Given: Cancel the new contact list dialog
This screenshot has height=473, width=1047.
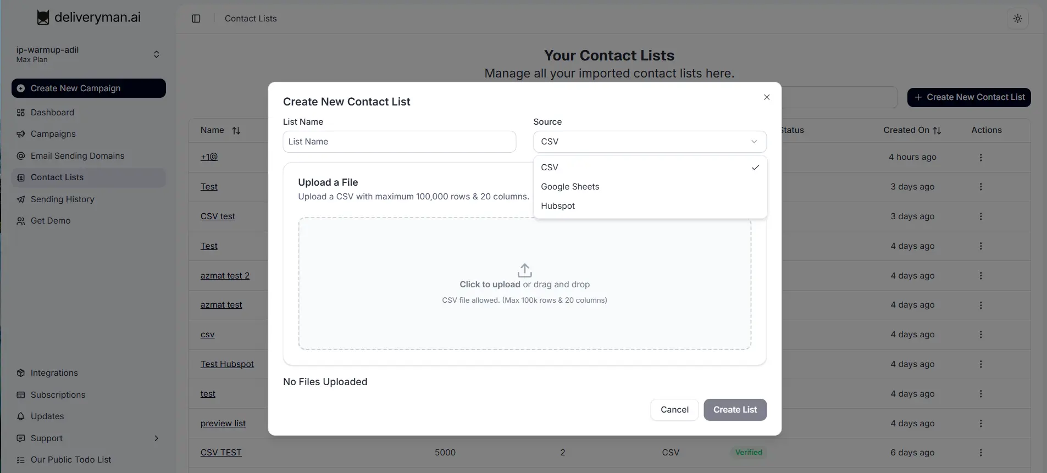Looking at the screenshot, I should (x=674, y=410).
